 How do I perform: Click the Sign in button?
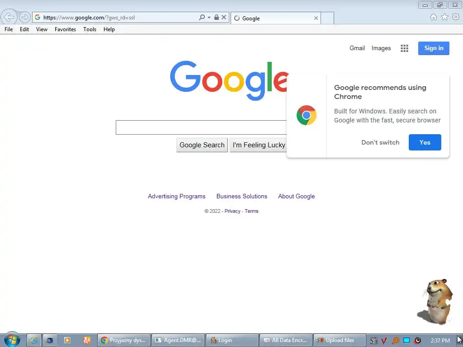pos(434,48)
